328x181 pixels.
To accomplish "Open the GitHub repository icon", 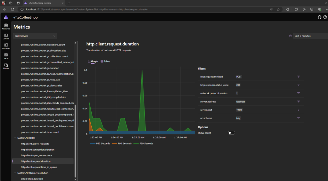I will pos(319,17).
